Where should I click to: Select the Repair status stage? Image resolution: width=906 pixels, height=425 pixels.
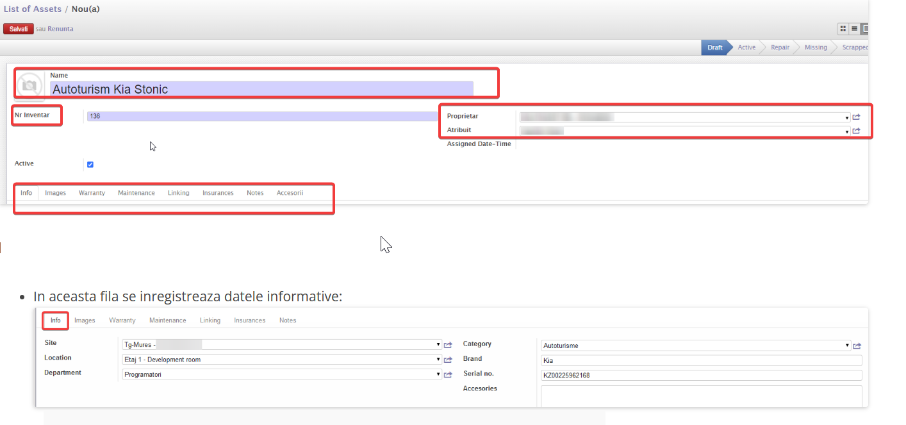780,47
